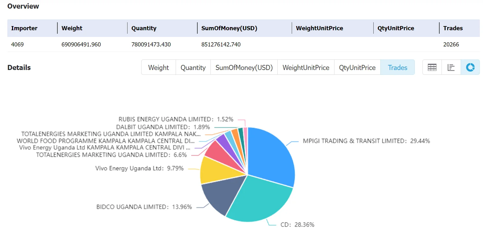The height and width of the screenshot is (231, 483).
Task: Select the Quantity tab
Action: 193,67
